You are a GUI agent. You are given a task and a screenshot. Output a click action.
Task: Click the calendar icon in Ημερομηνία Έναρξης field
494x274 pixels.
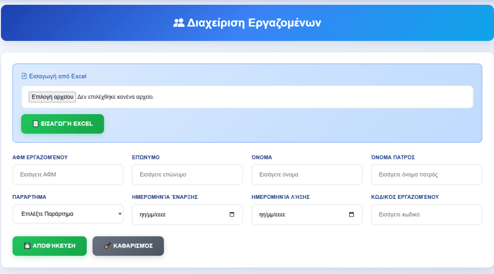232,214
